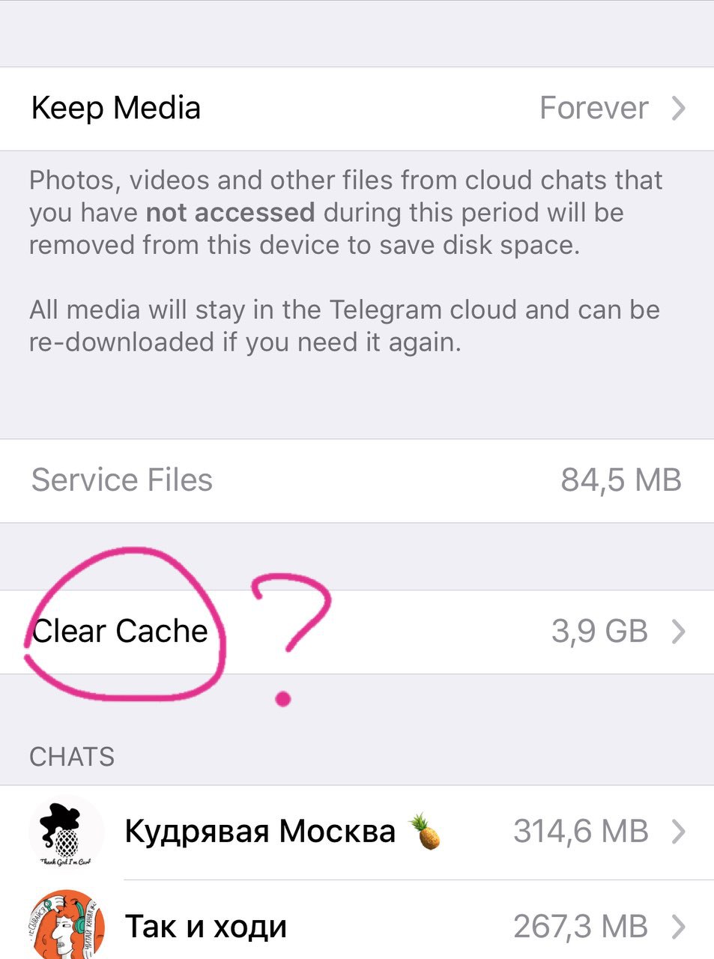The width and height of the screenshot is (714, 959).
Task: Tap the 3,9 GB cache size
Action: tap(599, 632)
